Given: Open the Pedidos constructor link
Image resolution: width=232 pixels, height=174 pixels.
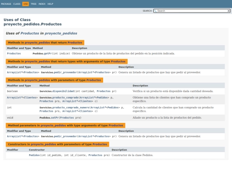Looking at the screenshot, I should point(34,155).
